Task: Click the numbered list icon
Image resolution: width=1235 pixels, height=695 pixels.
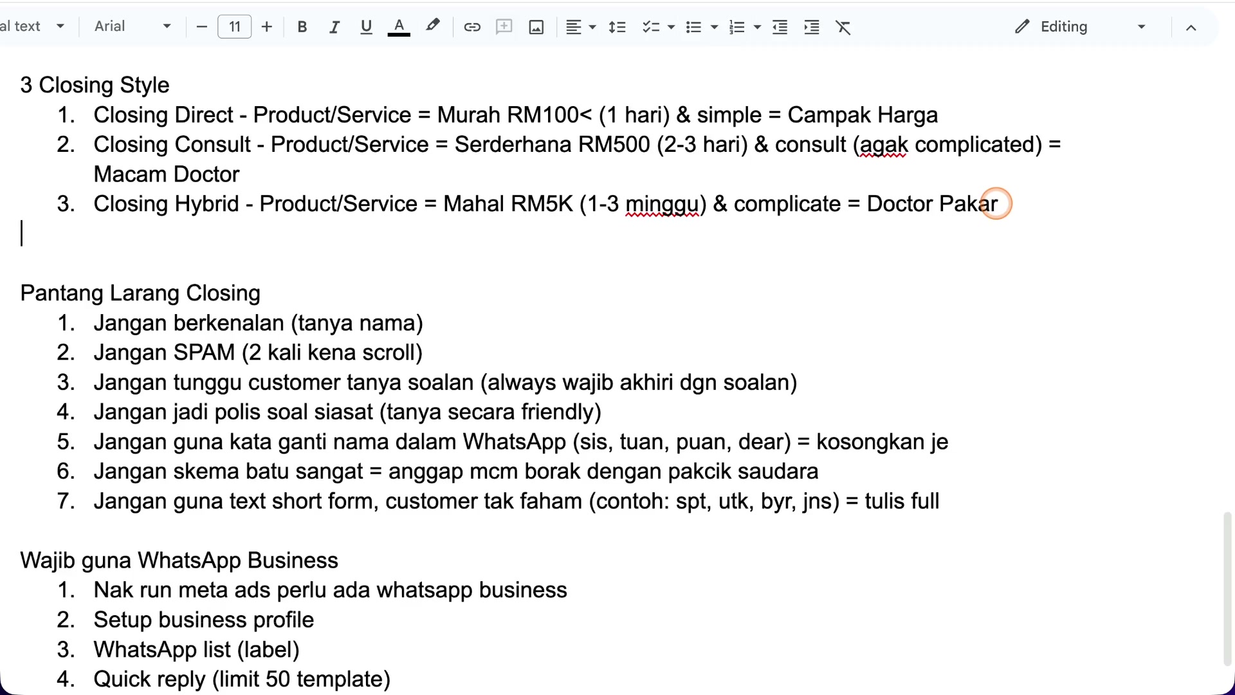Action: (737, 27)
